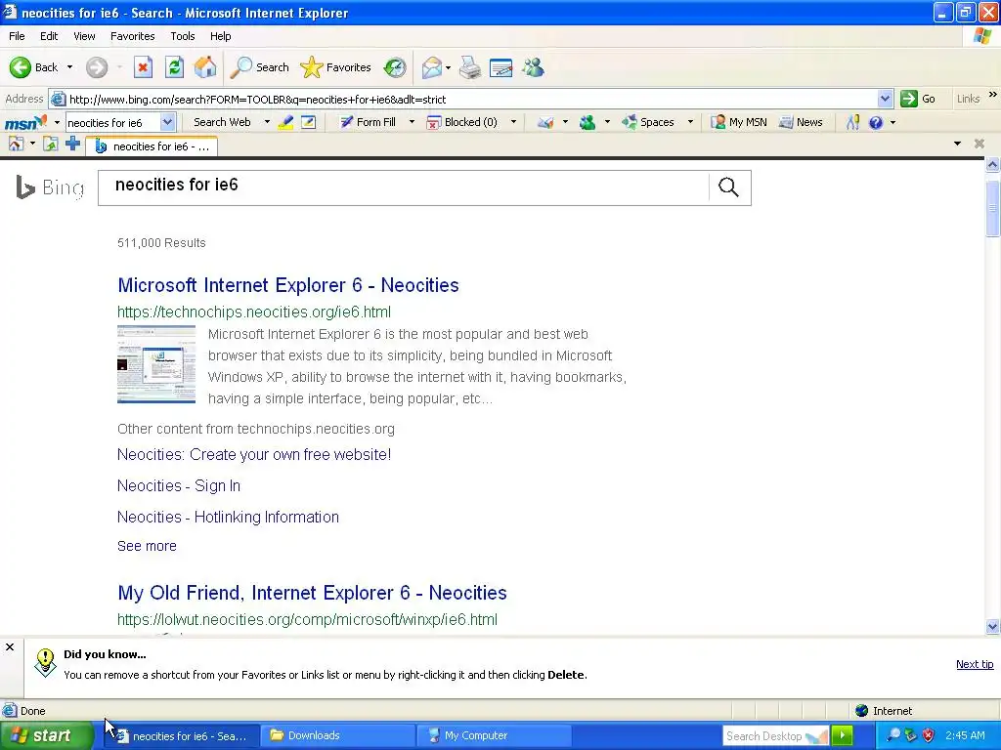The image size is (1001, 750).
Task: Select the 'neocities for ie6' browser tab
Action: coord(152,146)
